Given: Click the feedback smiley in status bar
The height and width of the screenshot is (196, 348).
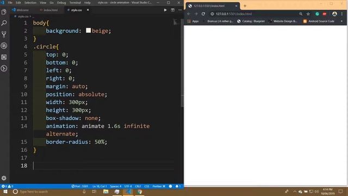Looking at the screenshot, I should click(x=170, y=186).
